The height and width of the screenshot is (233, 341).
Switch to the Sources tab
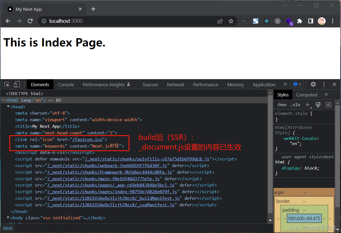point(150,85)
